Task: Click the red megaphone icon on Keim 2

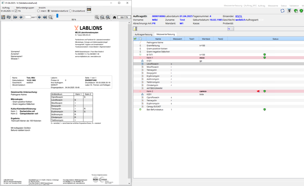Action: click(x=258, y=91)
